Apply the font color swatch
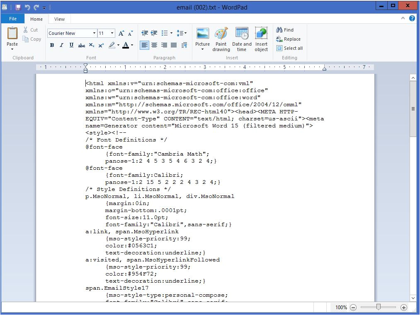 click(x=126, y=45)
